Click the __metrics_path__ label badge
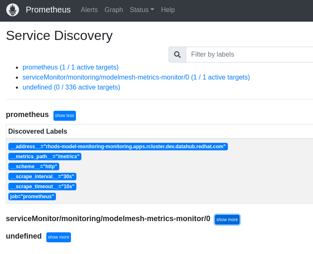This screenshot has width=313, height=254. tap(45, 157)
